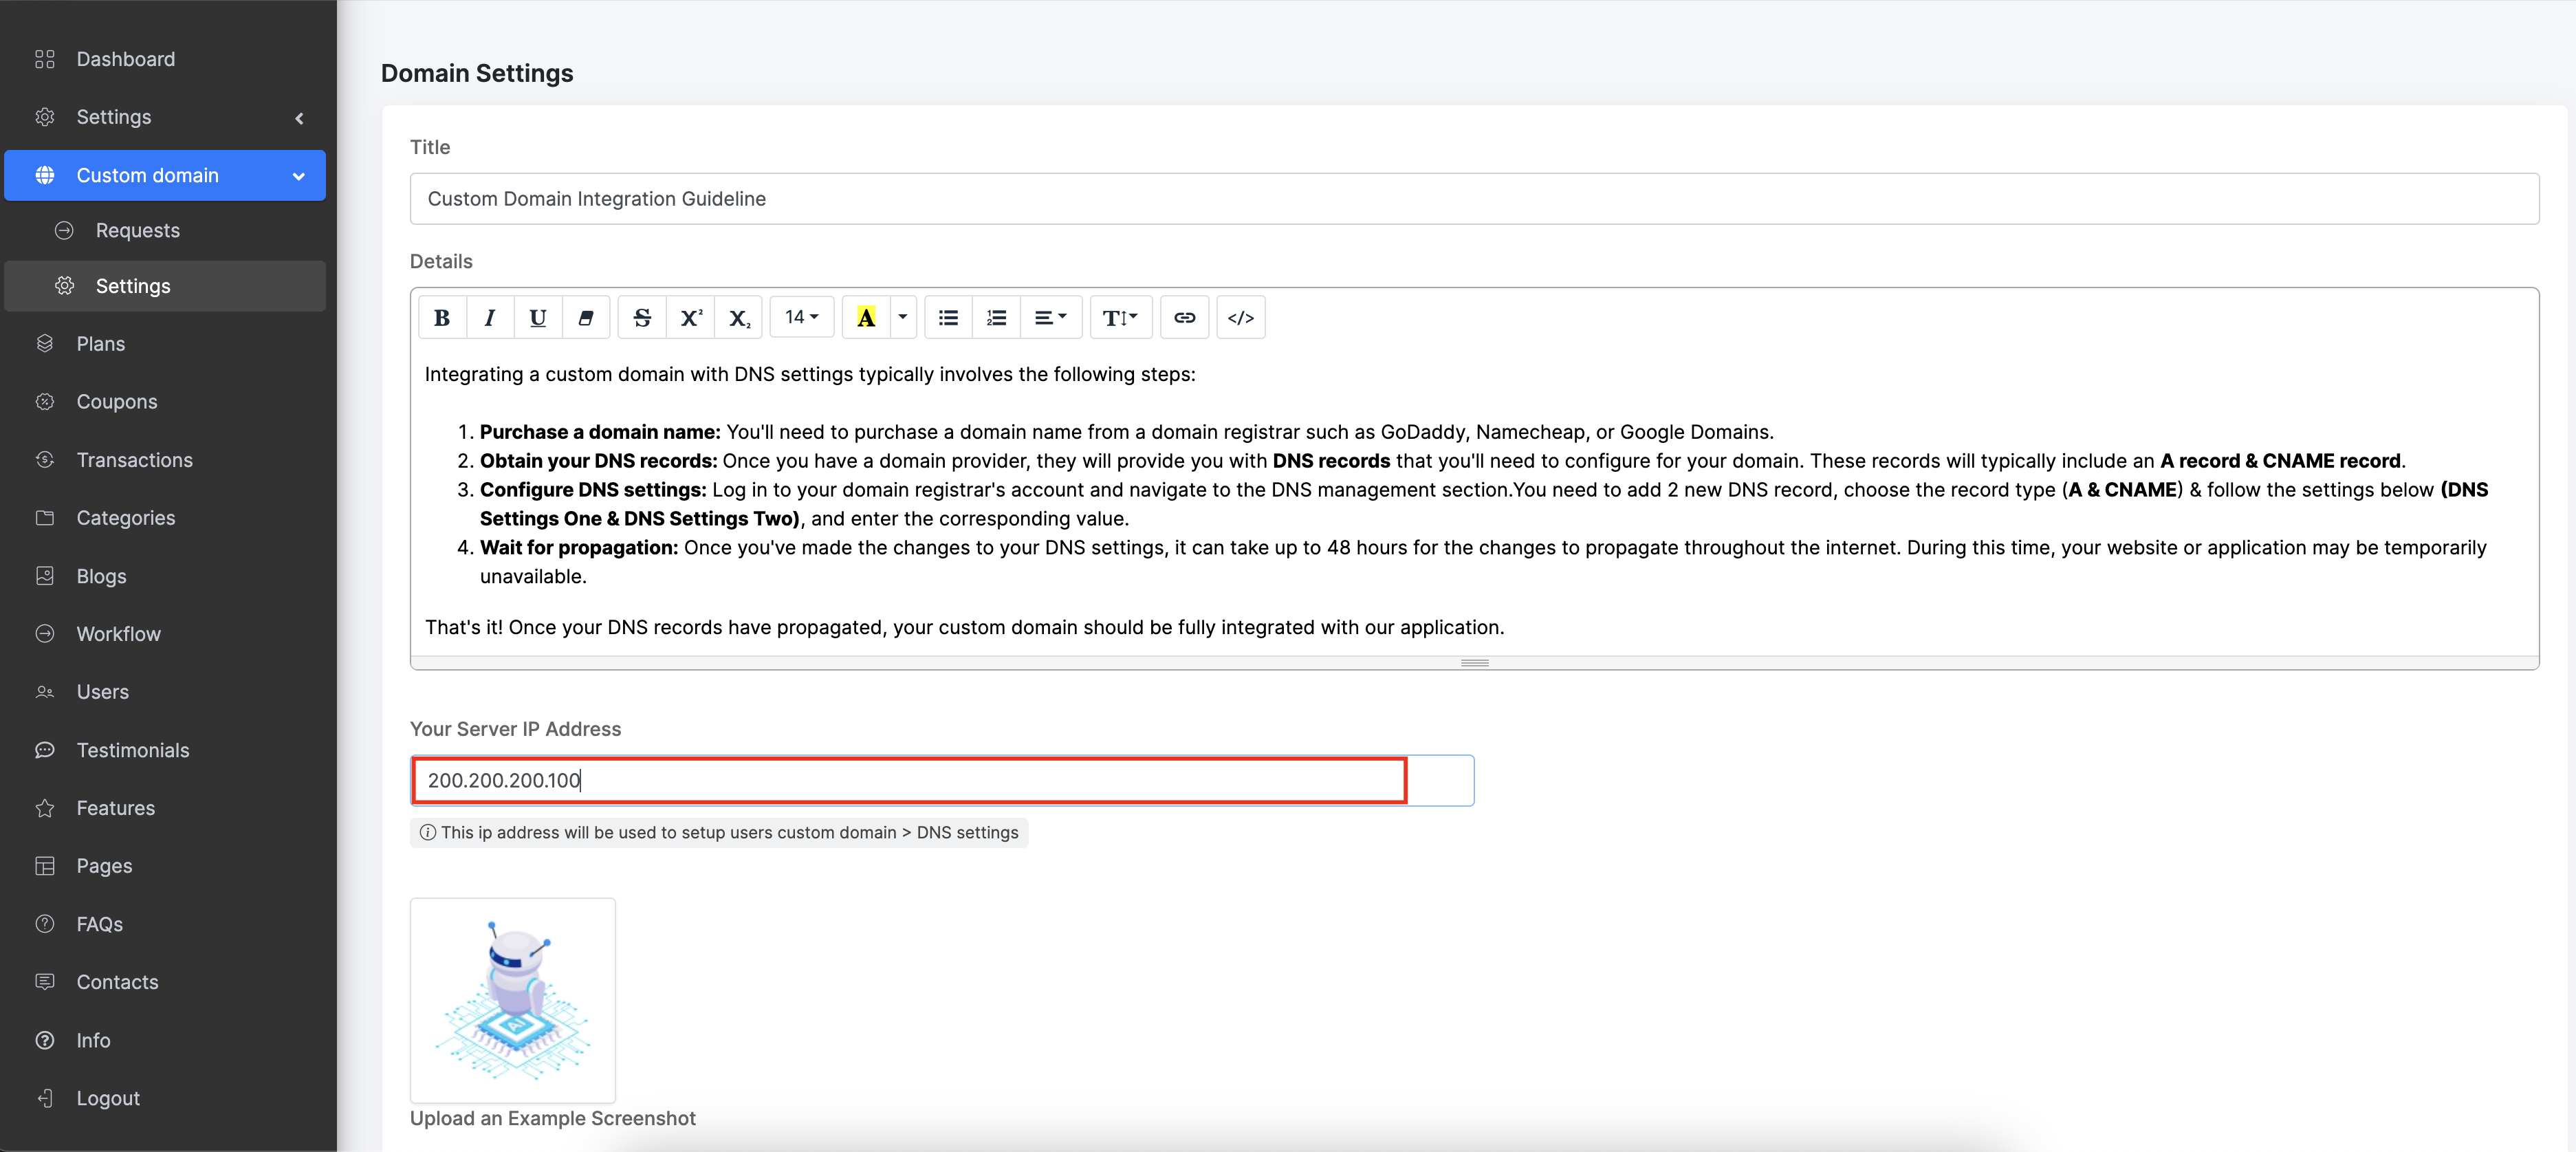Toggle superscript formatting
This screenshot has width=2576, height=1152.
pos(691,318)
